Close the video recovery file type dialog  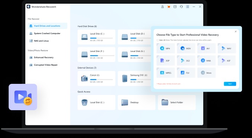click(236, 32)
